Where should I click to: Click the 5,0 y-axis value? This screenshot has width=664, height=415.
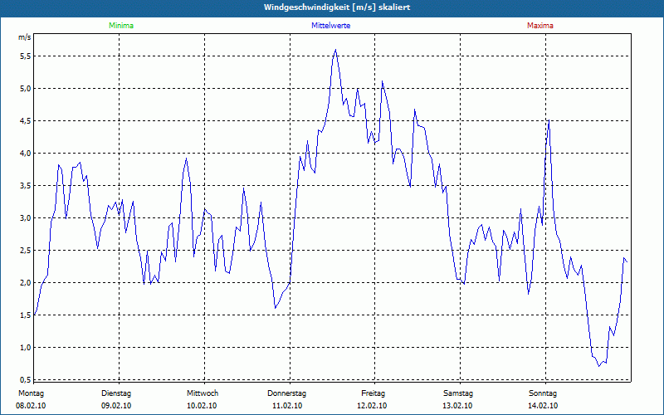(x=26, y=89)
